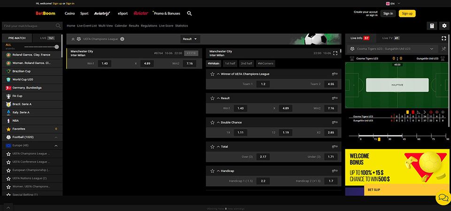Click the Total market options icon

[334, 147]
